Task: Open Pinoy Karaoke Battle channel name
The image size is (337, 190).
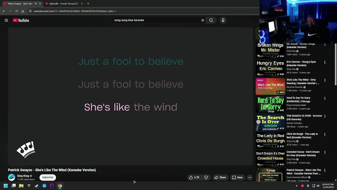Action: [296, 105]
